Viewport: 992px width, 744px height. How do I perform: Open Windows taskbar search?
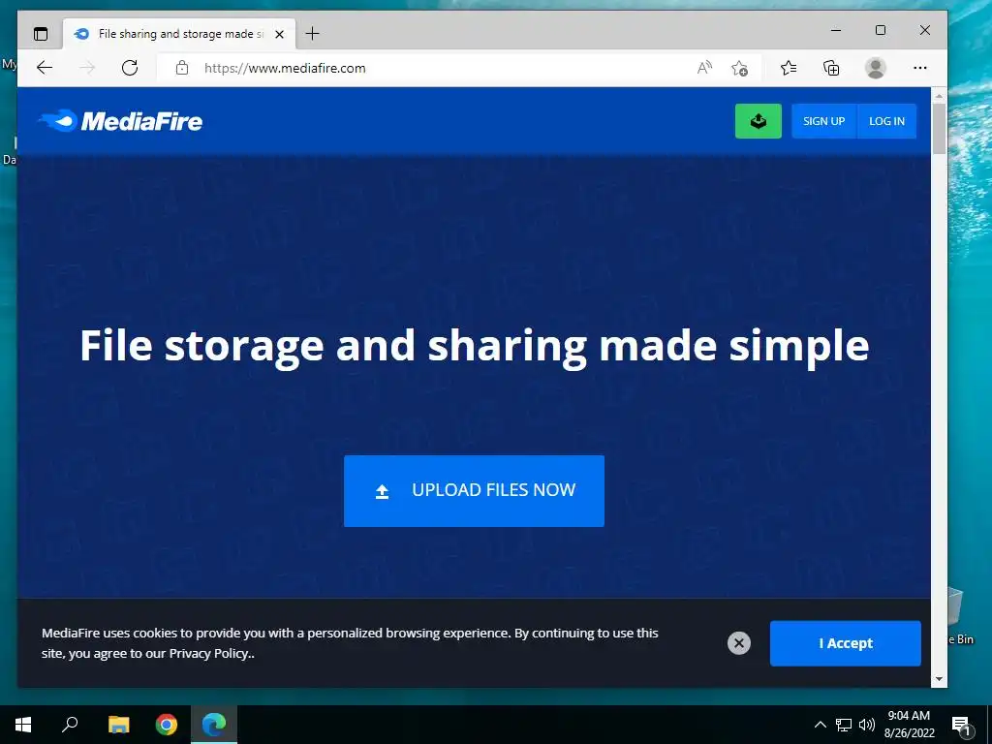pos(70,725)
